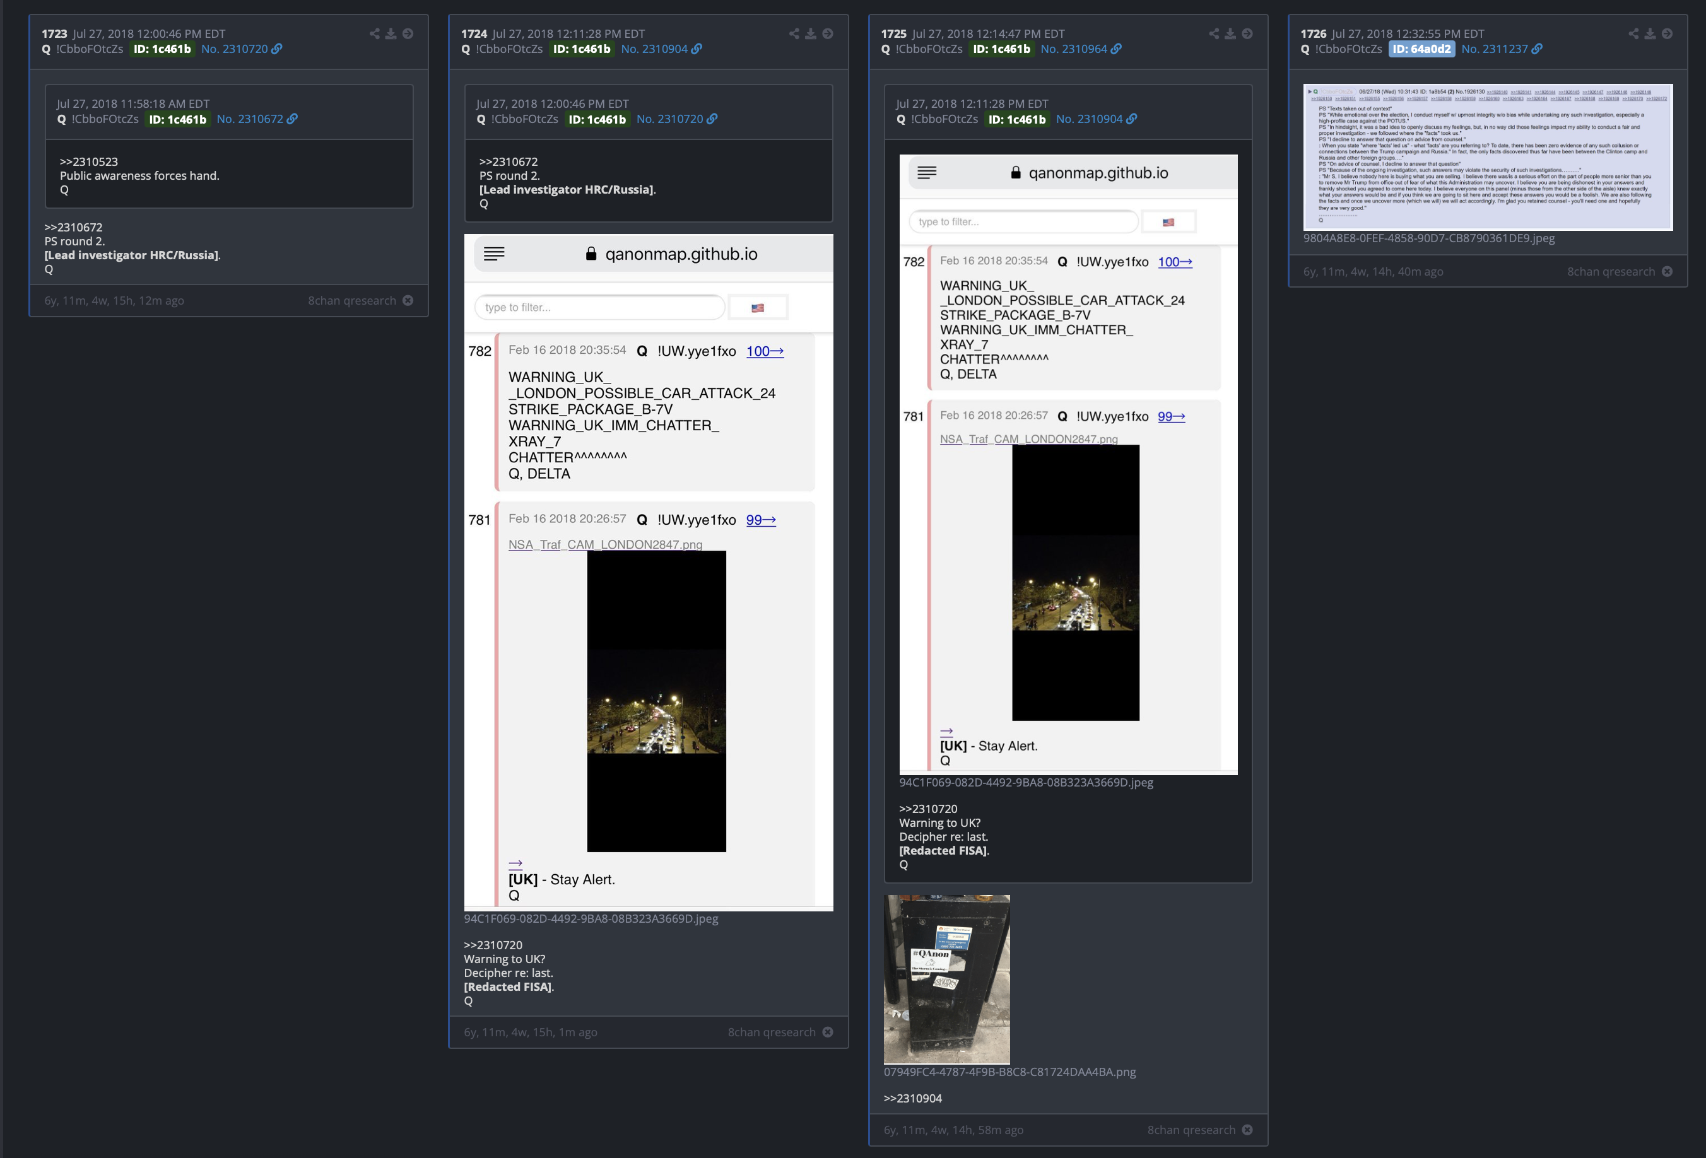Click ID: 64a0d2 badge on post 1726
1706x1158 pixels.
click(x=1422, y=49)
